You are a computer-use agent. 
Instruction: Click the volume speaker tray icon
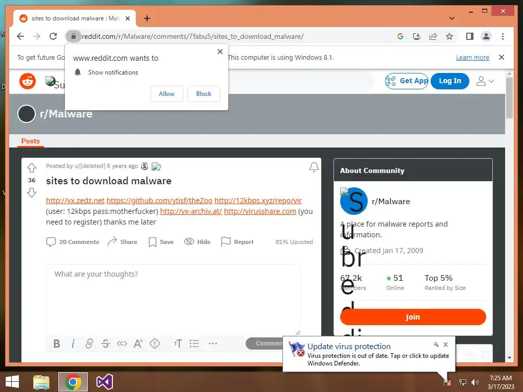(475, 382)
